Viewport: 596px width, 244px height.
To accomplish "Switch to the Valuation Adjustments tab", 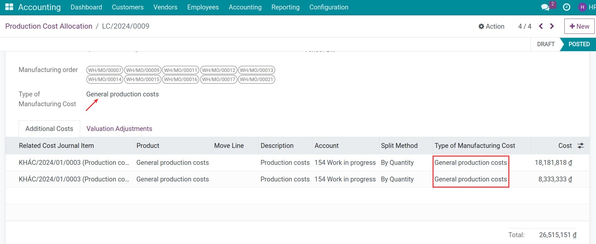I will [x=119, y=129].
